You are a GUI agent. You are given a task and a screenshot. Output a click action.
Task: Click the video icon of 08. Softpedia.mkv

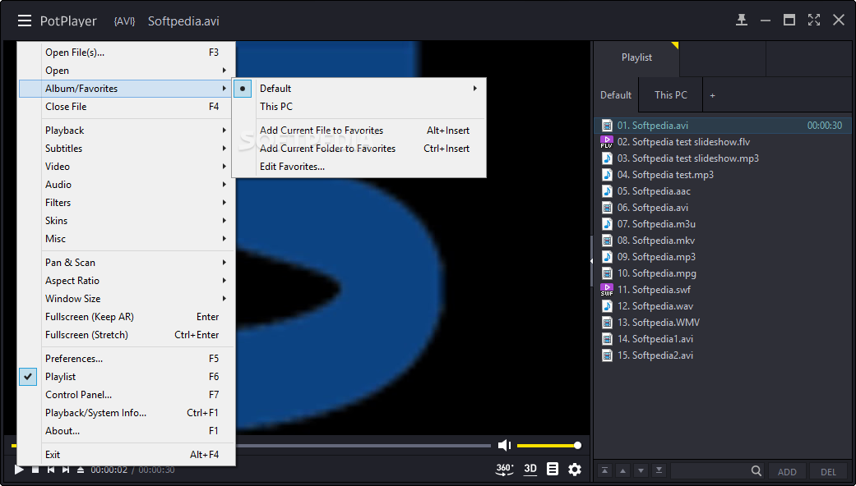[x=607, y=241]
